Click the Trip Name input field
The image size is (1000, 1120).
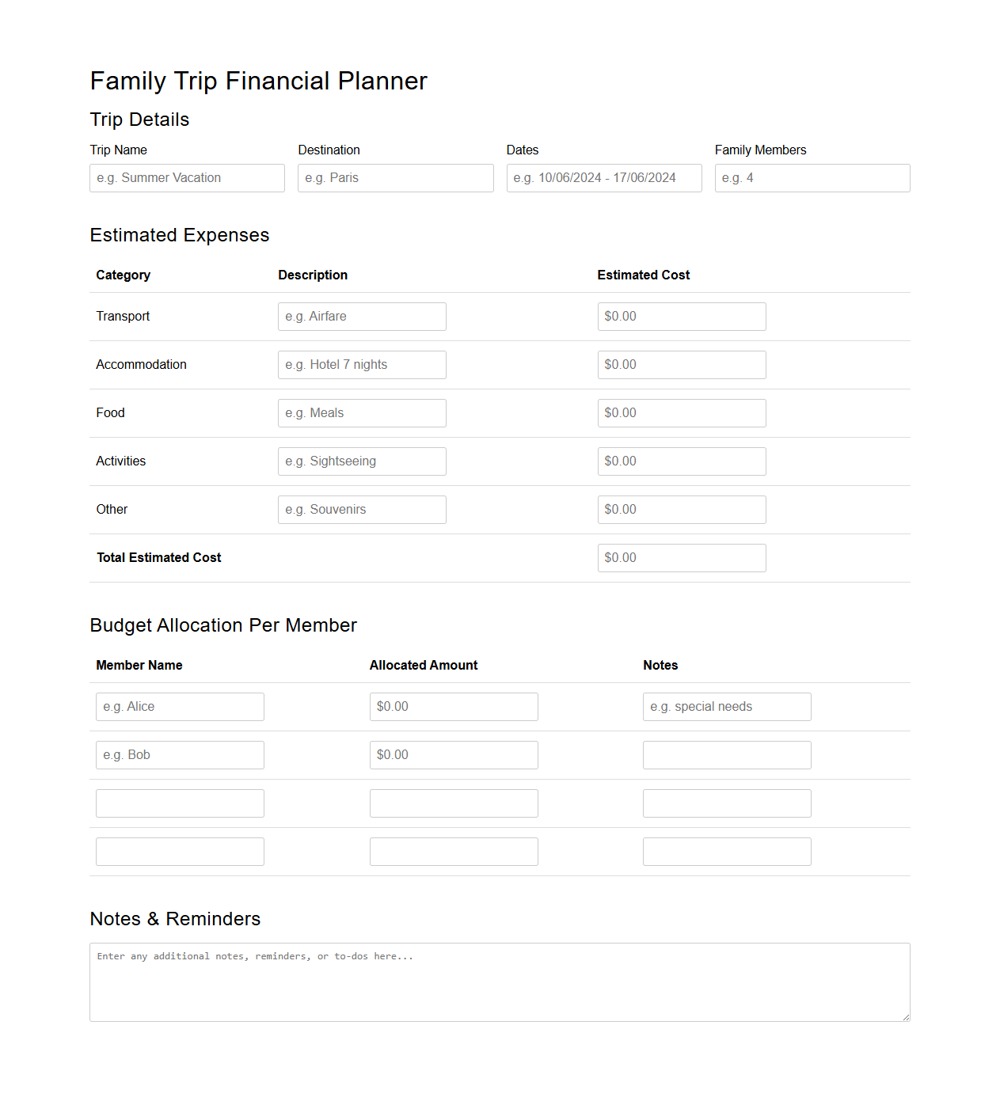click(187, 177)
